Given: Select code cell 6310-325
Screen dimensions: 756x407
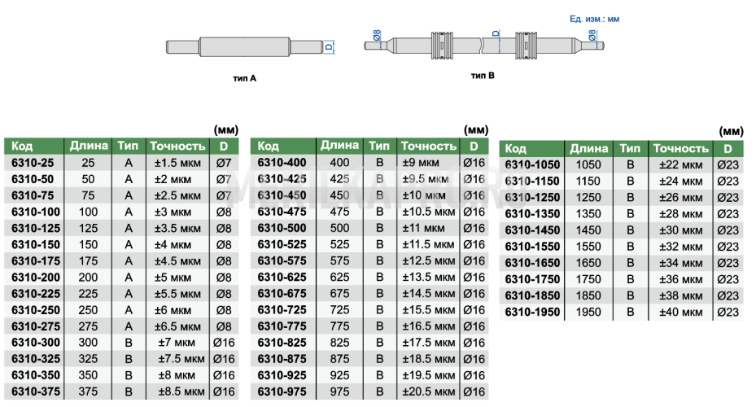Looking at the screenshot, I should point(33,359).
